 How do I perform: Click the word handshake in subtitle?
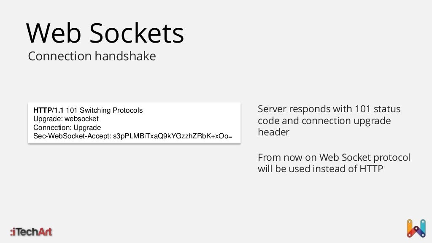pyautogui.click(x=125, y=56)
